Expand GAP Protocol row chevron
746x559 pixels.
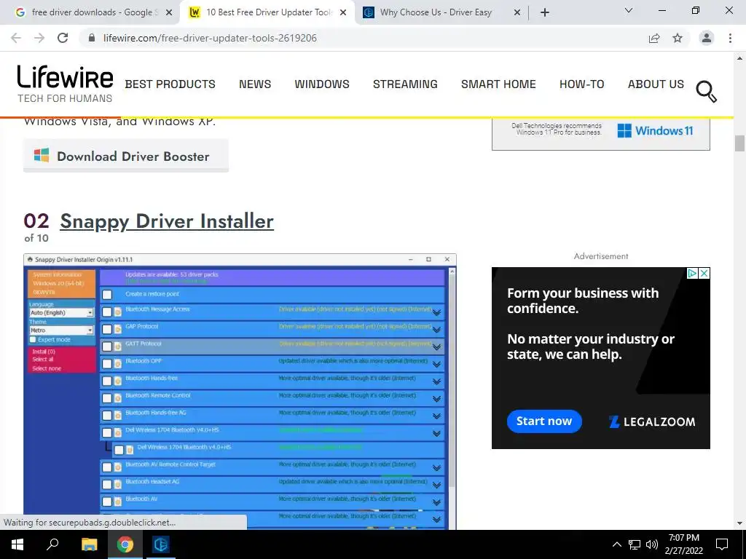[437, 330]
